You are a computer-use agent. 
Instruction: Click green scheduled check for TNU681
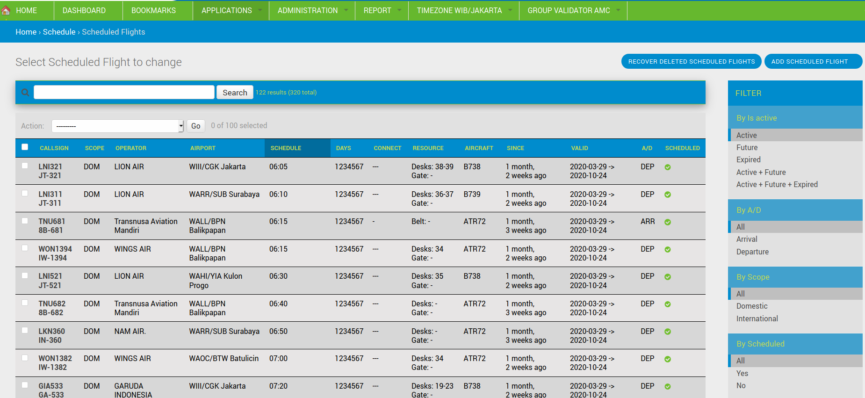(668, 223)
